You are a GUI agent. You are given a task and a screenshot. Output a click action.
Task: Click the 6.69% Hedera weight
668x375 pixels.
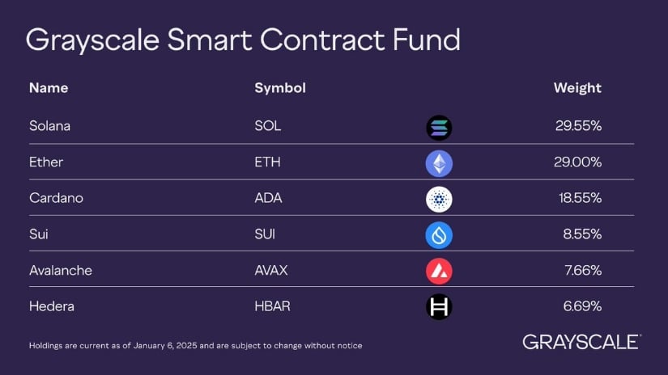pyautogui.click(x=582, y=306)
